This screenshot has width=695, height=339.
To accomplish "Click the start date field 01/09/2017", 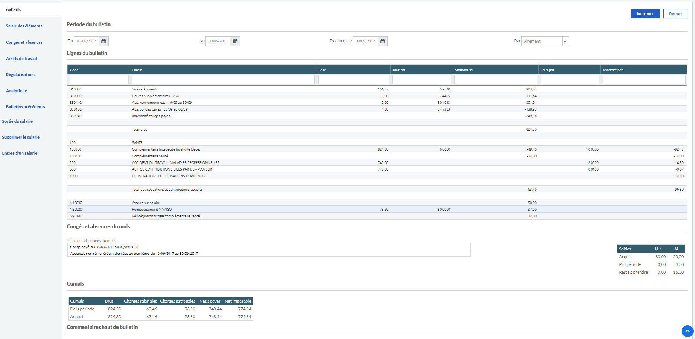I will click(x=86, y=41).
